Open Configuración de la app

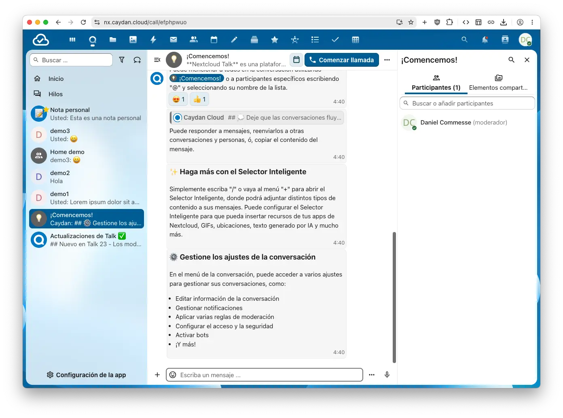coord(87,375)
